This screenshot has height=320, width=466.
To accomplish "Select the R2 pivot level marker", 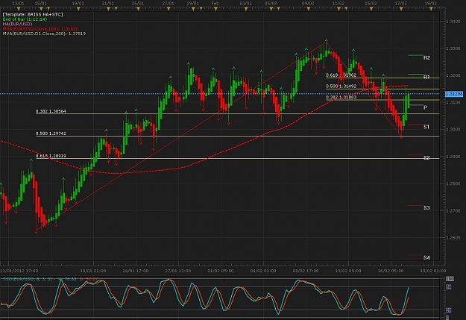I will (426, 57).
